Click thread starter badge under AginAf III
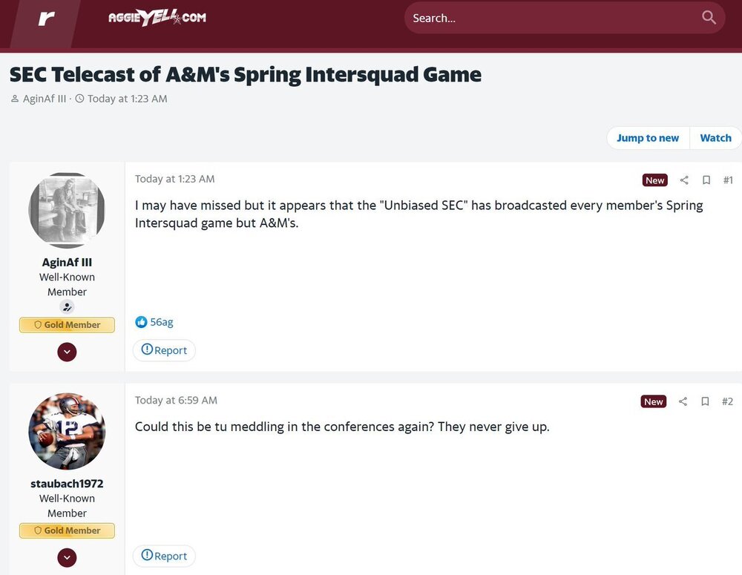Viewport: 742px width, 575px height. coord(67,307)
